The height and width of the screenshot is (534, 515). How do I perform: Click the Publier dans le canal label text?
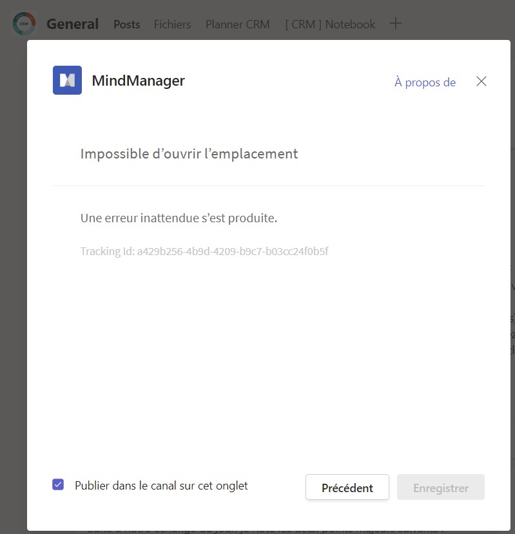click(161, 486)
